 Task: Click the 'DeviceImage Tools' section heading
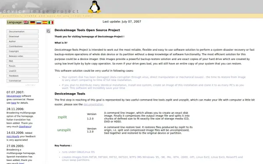tap(70, 94)
